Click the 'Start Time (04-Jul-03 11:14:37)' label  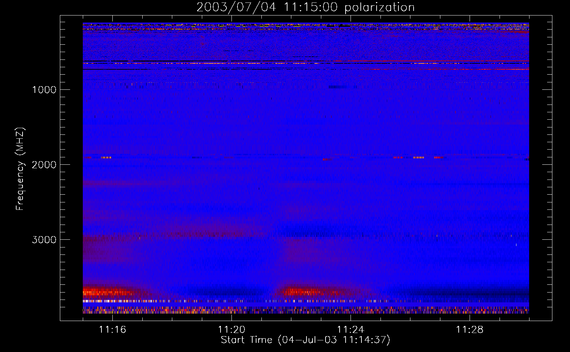pos(305,340)
